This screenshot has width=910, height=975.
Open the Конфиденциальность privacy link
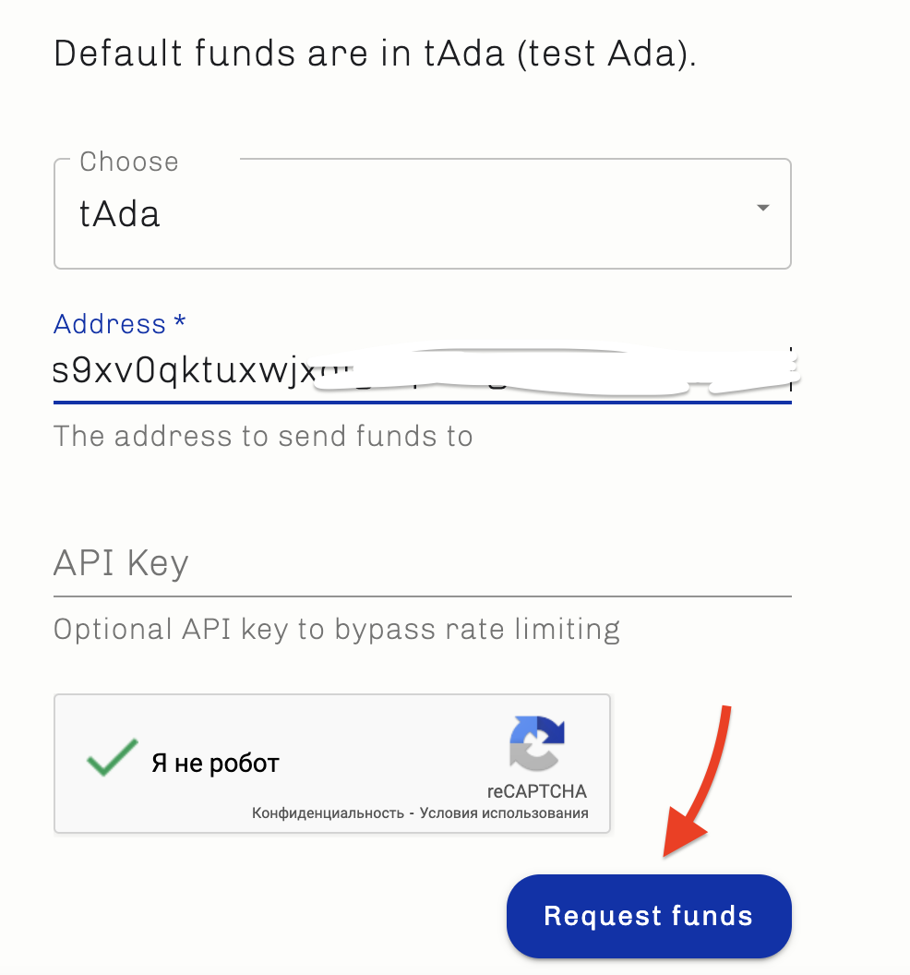328,813
